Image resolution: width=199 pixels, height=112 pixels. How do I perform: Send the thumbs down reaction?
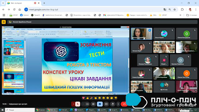tap(116, 98)
